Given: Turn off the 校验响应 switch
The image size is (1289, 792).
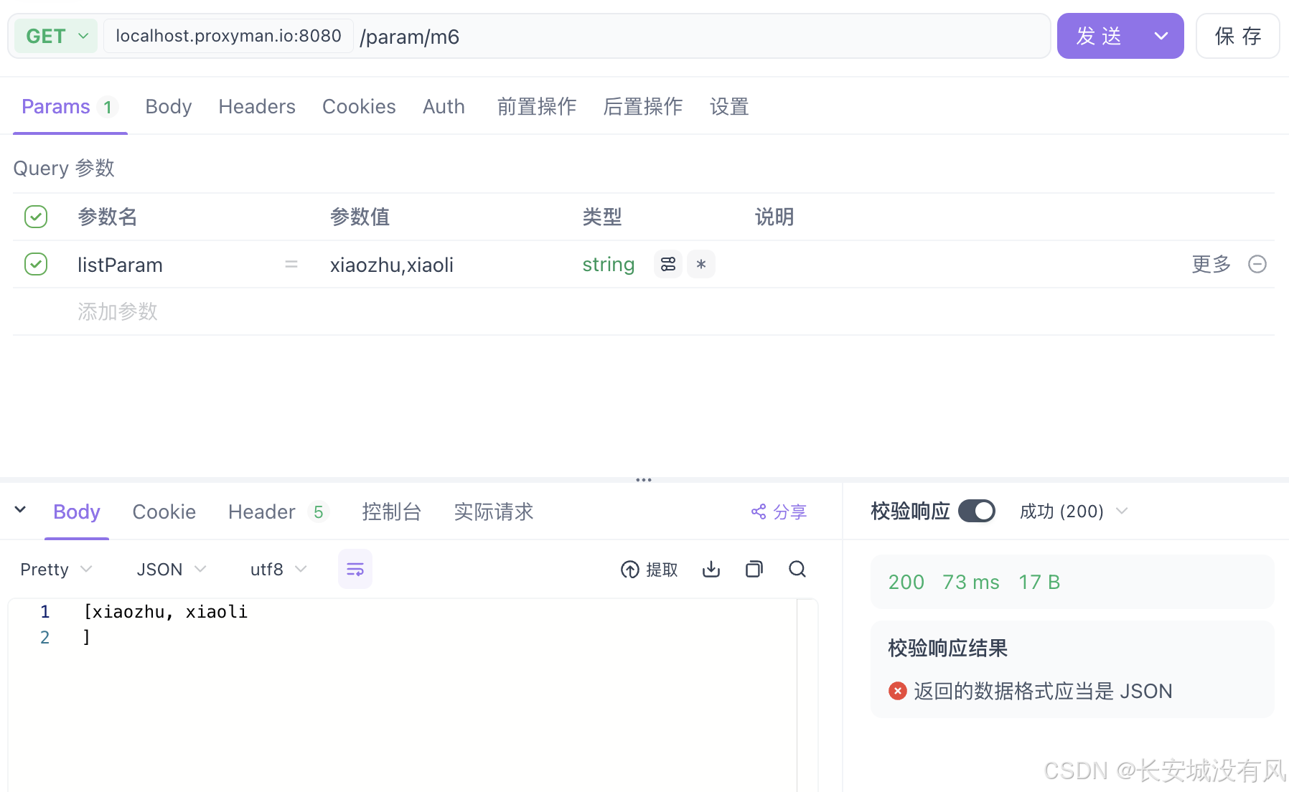Looking at the screenshot, I should click(x=977, y=511).
